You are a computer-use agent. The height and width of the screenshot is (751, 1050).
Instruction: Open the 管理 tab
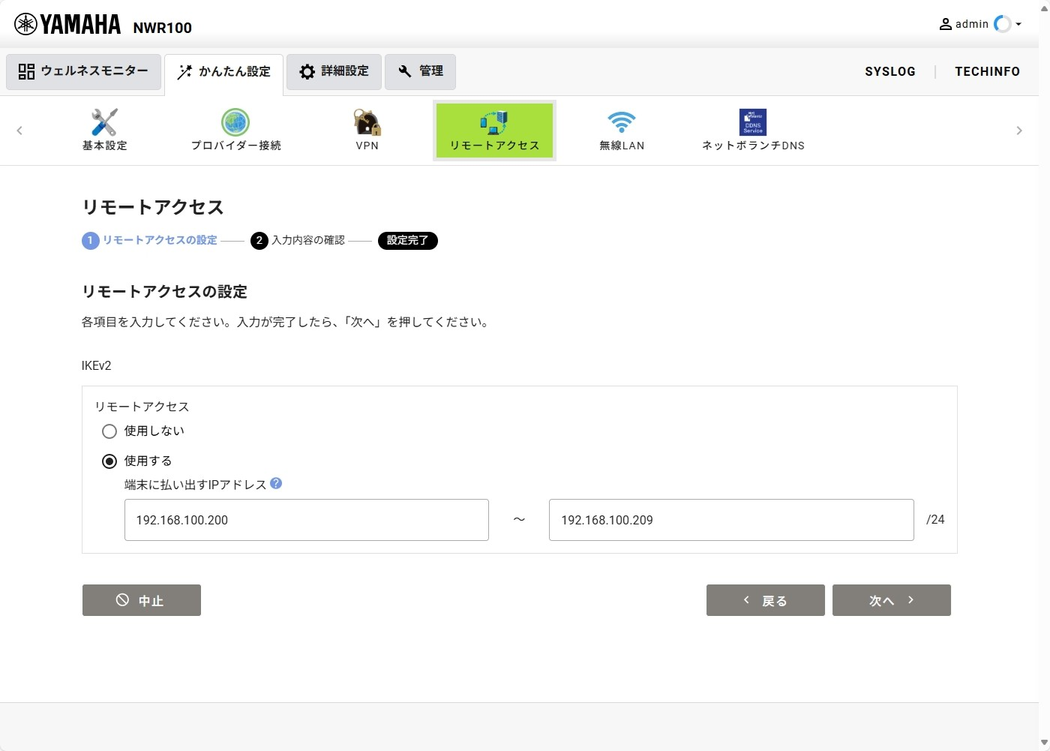tap(420, 71)
